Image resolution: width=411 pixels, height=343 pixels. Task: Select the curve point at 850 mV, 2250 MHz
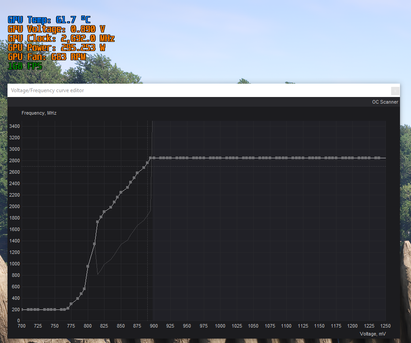[x=121, y=192]
